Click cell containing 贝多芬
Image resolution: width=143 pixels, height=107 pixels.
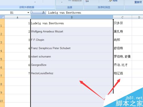coord(123,23)
